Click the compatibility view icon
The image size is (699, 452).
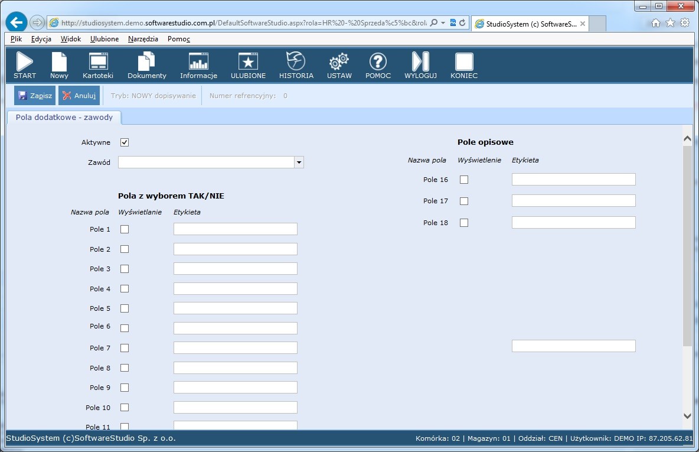tap(453, 23)
